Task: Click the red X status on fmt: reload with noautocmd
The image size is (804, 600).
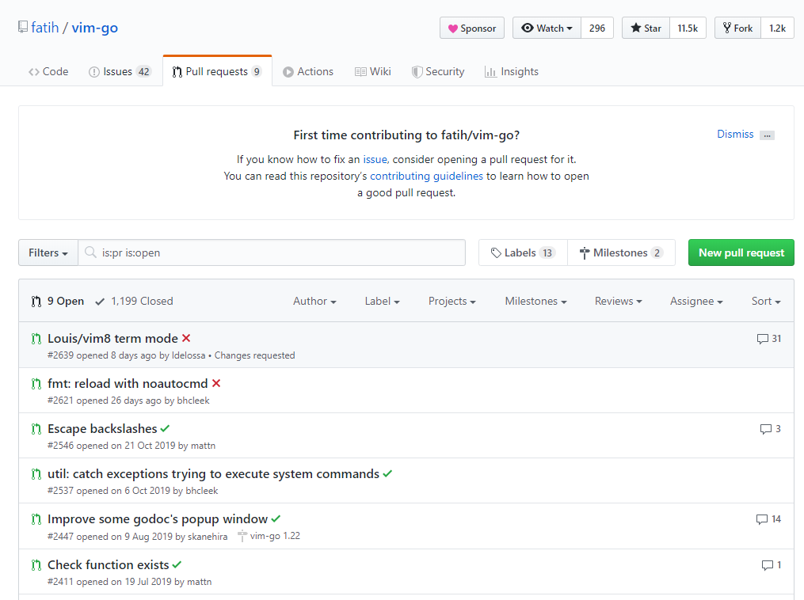Action: pos(216,384)
